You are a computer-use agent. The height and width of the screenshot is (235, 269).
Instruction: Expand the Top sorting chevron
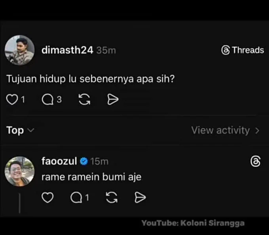pyautogui.click(x=31, y=131)
